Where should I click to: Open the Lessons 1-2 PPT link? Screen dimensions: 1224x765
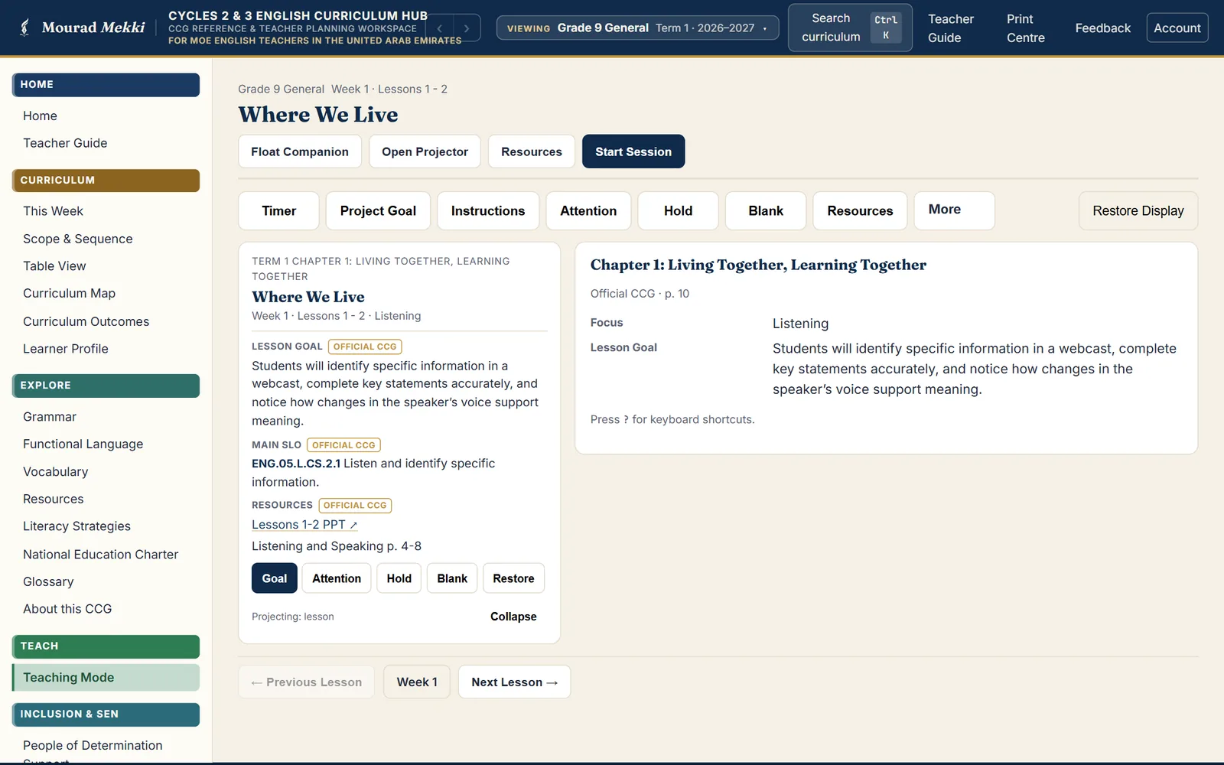tap(304, 525)
